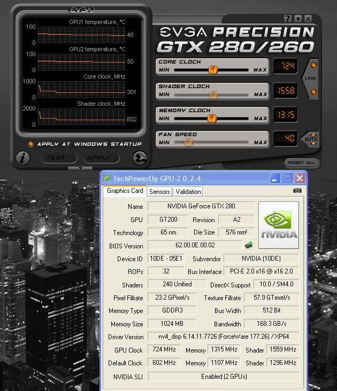
Task: Toggle AUTO fan speed mode
Action: (x=310, y=139)
